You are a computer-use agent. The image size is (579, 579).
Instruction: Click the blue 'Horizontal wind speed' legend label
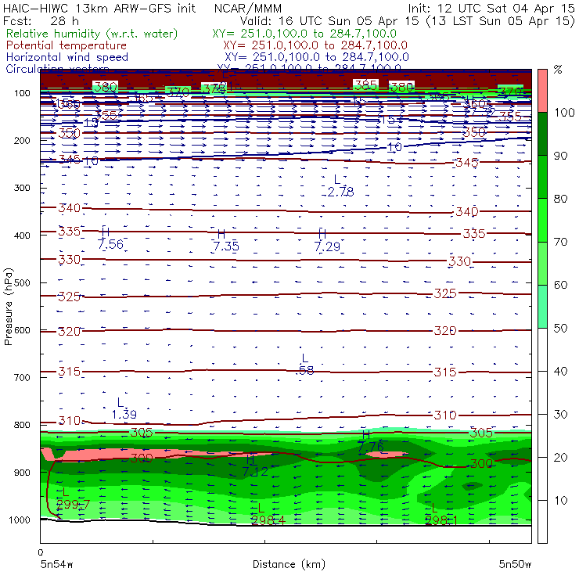click(x=67, y=57)
